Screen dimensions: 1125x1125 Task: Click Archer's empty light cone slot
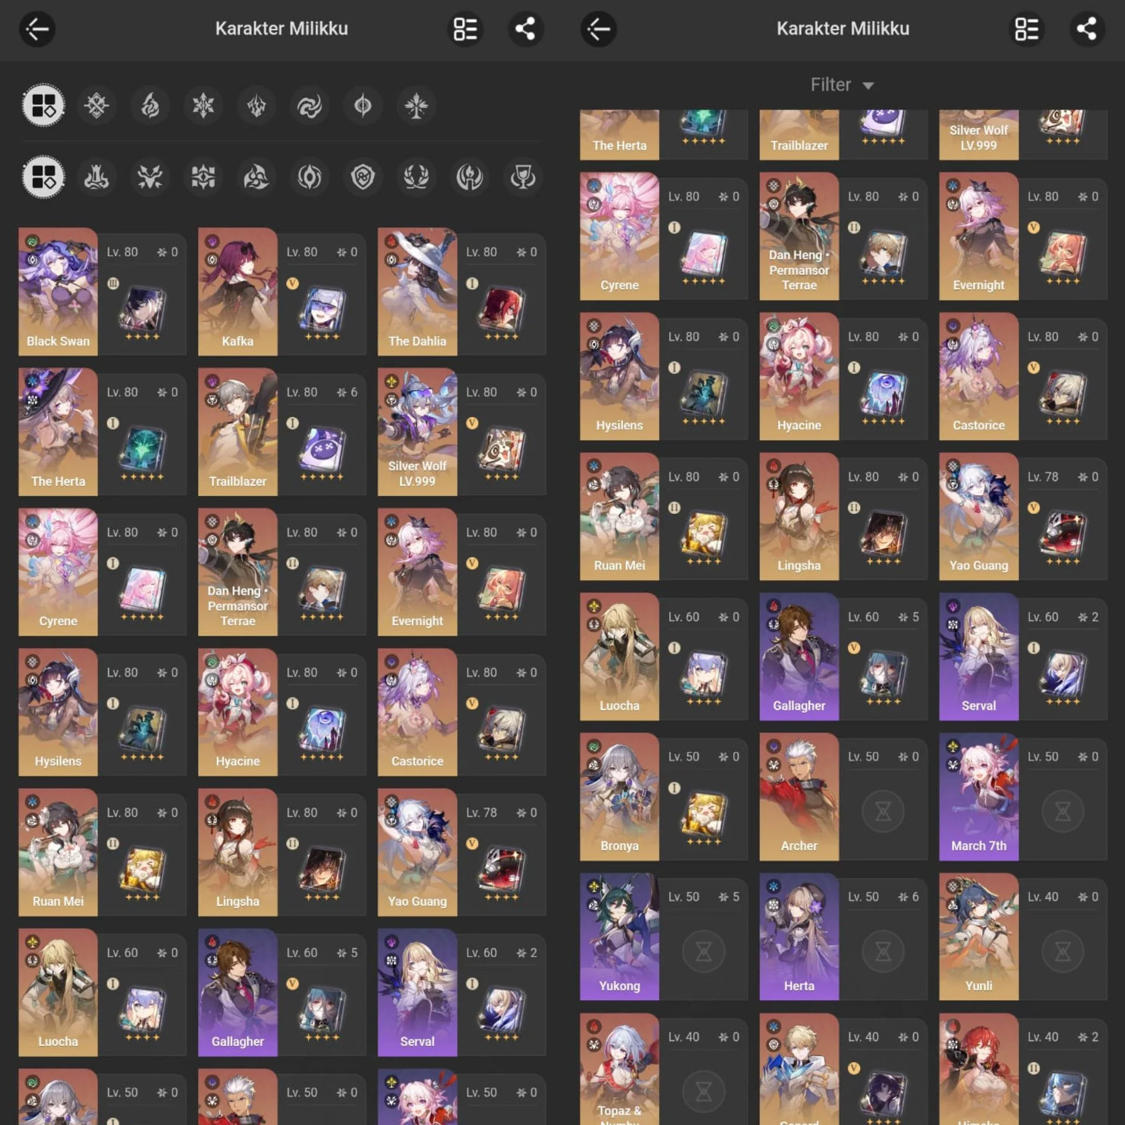[883, 812]
